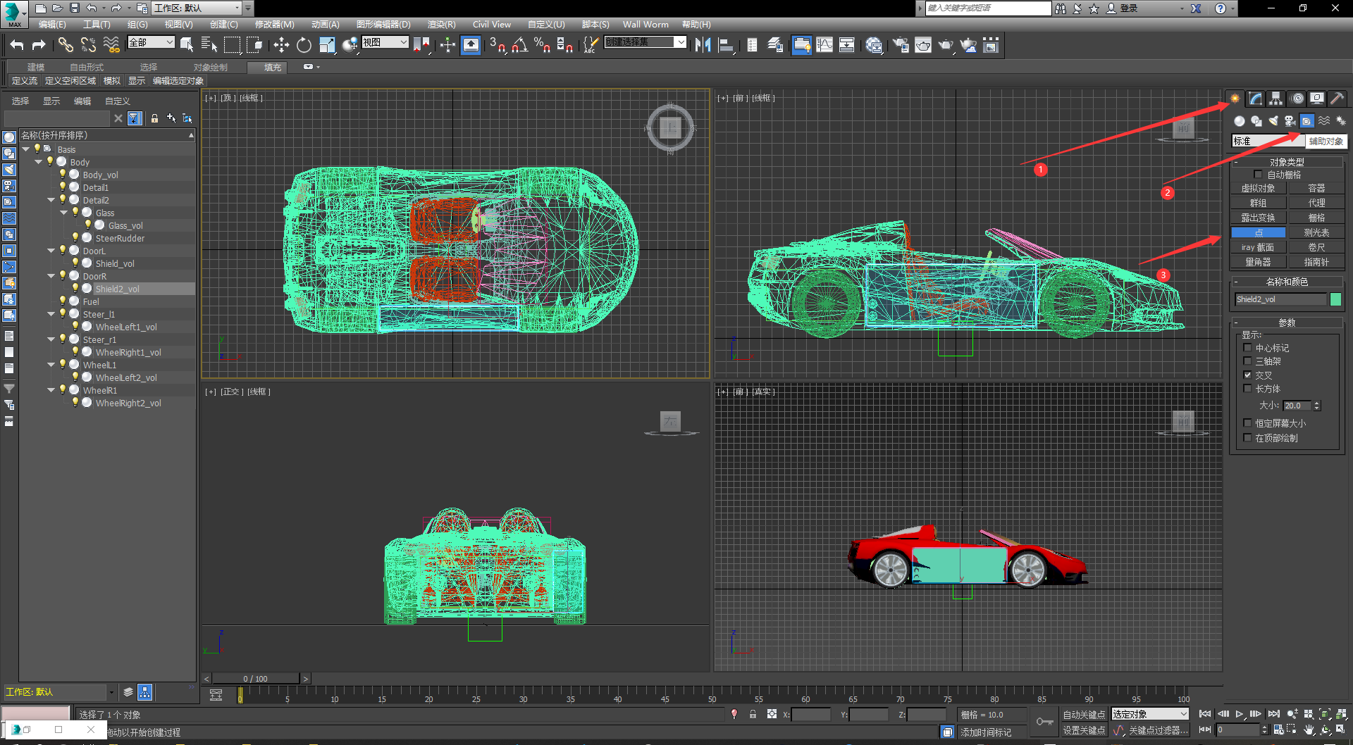Click the 虚拟对象 object type button
Screen dimensions: 1353x745
point(1258,188)
